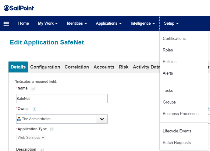
Task: Click the Name input field
Action: (62, 99)
